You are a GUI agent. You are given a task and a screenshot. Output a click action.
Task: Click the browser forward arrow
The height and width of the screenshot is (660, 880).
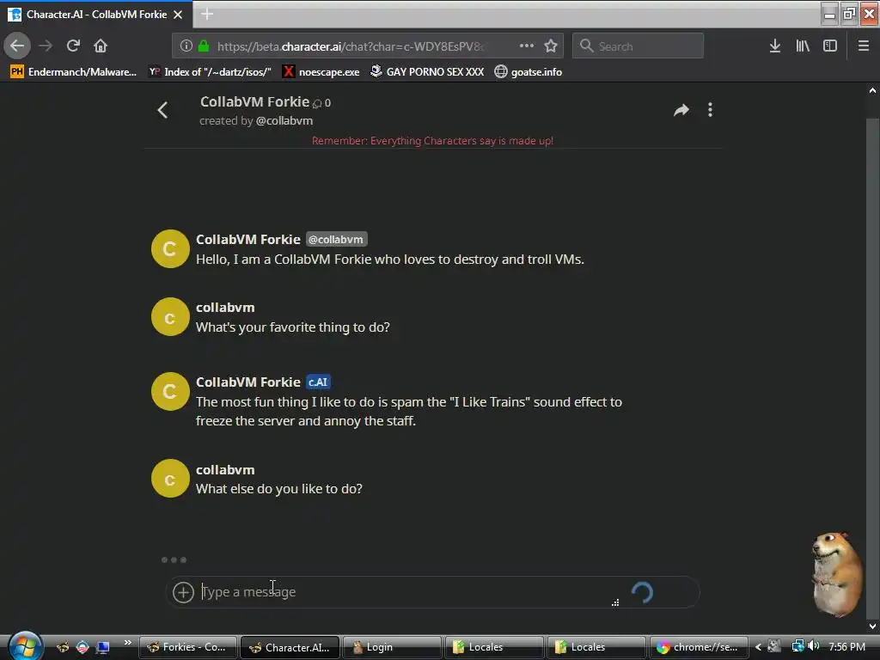tap(46, 46)
